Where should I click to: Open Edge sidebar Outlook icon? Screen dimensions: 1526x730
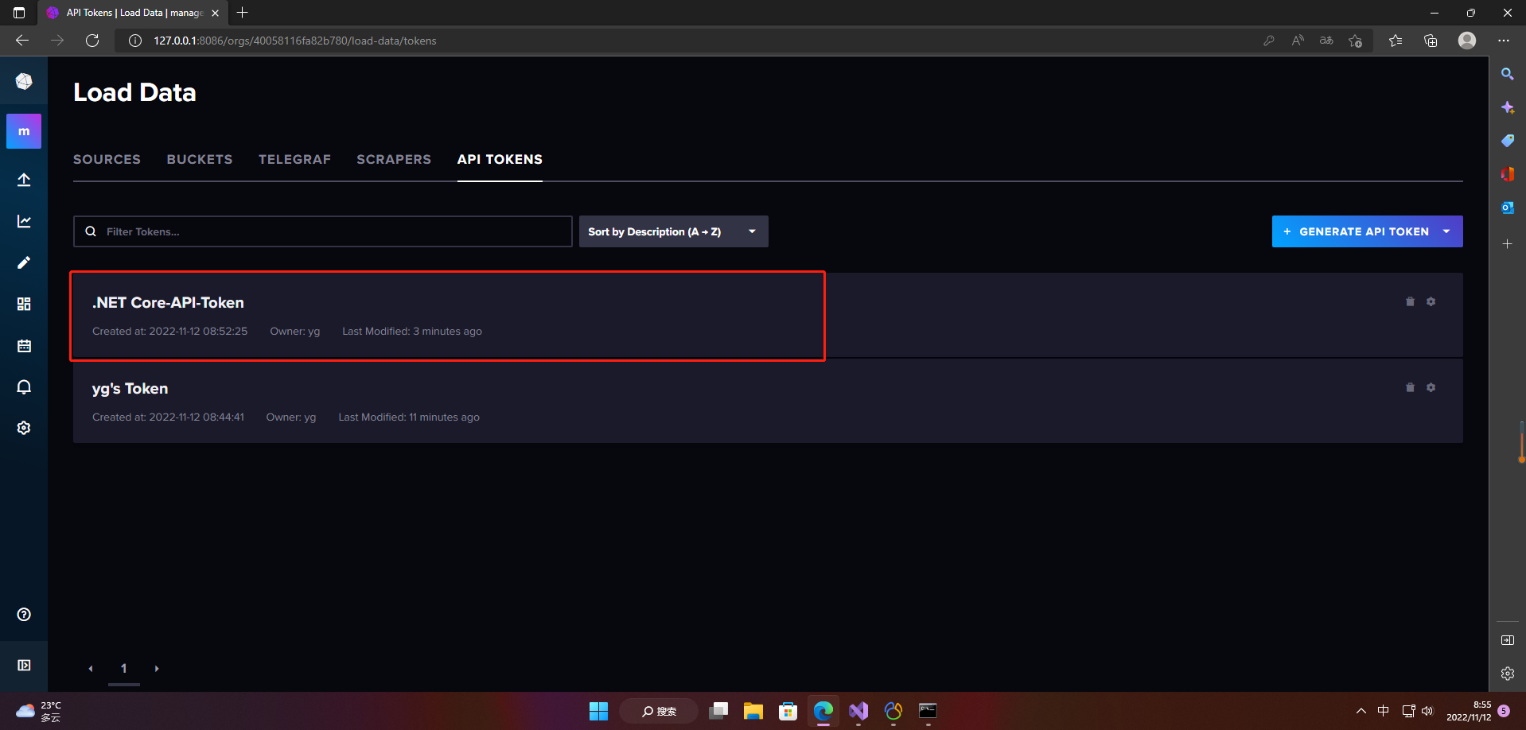pyautogui.click(x=1507, y=208)
